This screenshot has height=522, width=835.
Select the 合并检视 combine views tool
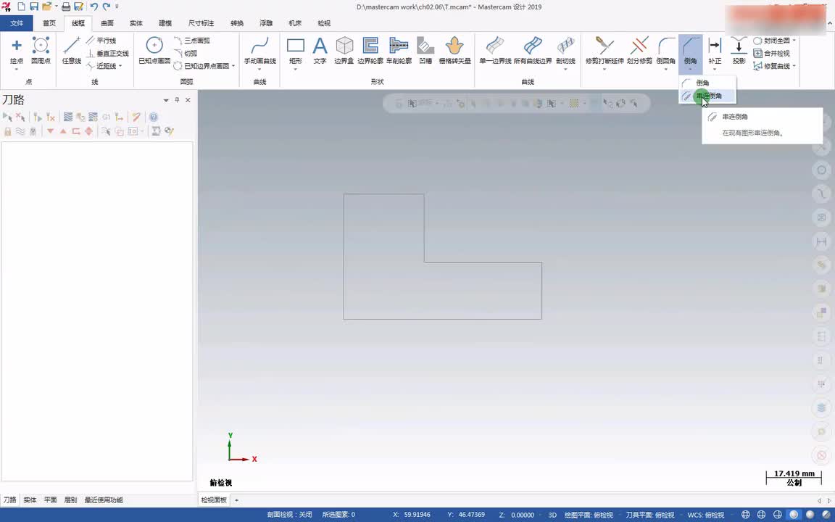click(772, 53)
